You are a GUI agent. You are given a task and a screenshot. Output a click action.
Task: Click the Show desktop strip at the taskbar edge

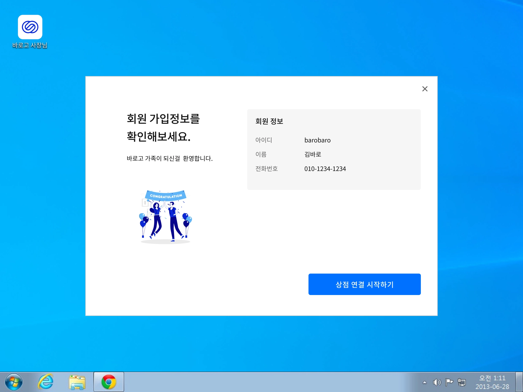519,382
